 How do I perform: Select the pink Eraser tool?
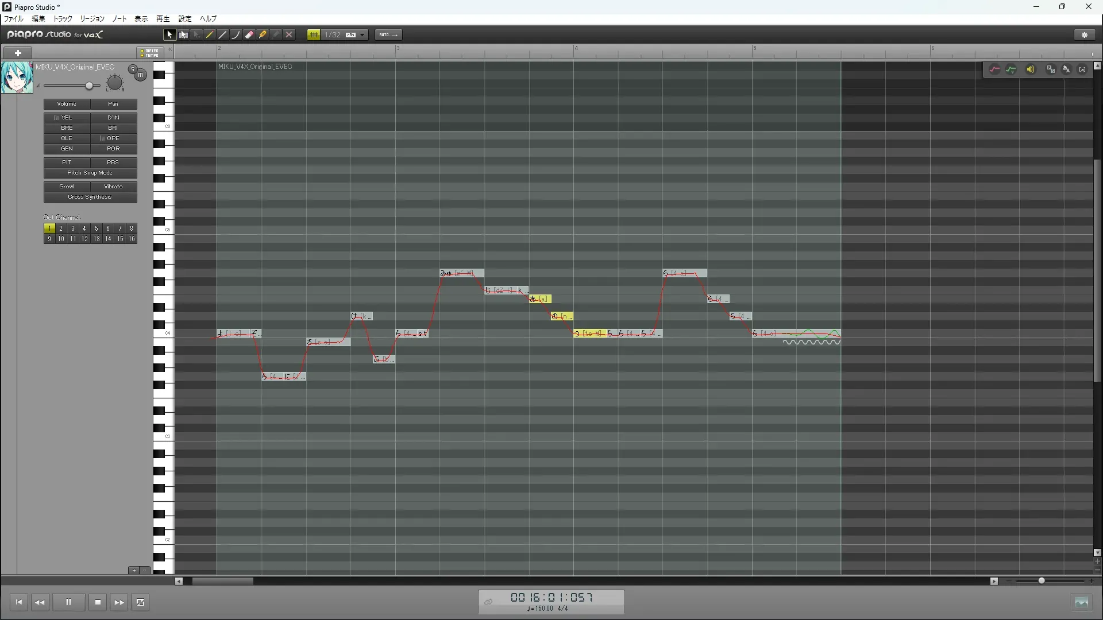[249, 35]
